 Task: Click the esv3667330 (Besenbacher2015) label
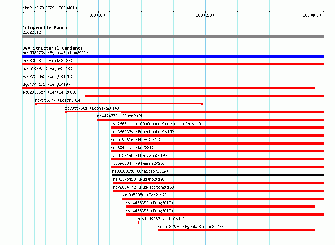(x=142, y=132)
